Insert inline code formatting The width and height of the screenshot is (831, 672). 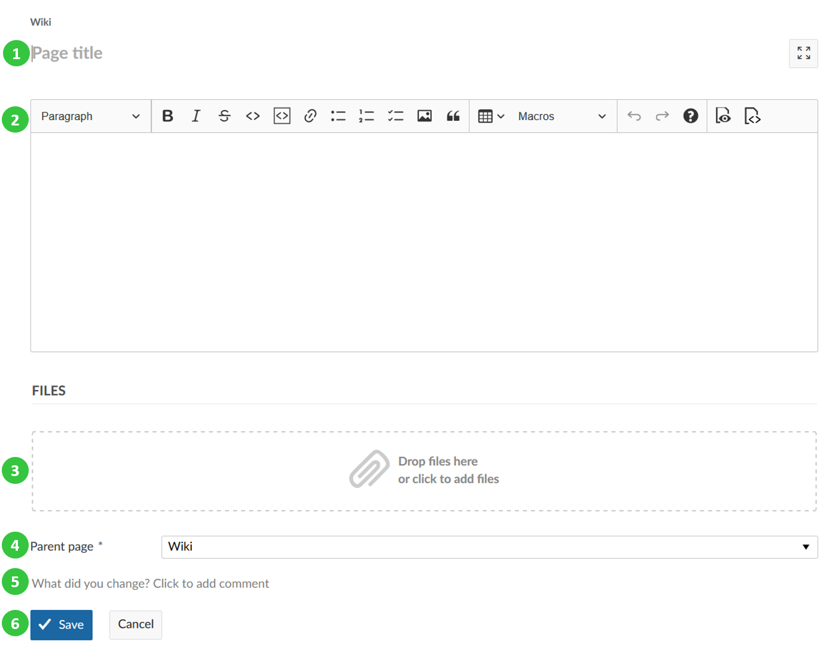tap(253, 116)
